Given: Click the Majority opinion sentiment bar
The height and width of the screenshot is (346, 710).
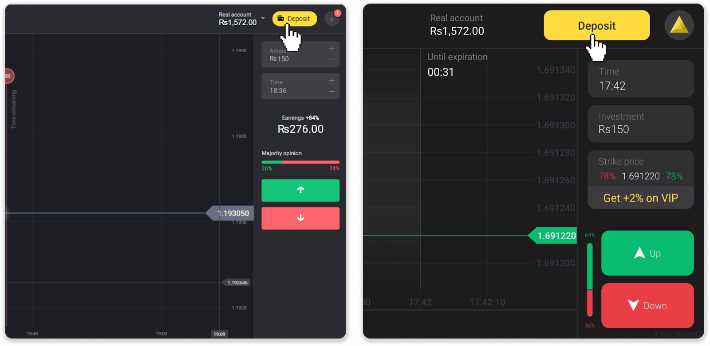Looking at the screenshot, I should pyautogui.click(x=300, y=162).
